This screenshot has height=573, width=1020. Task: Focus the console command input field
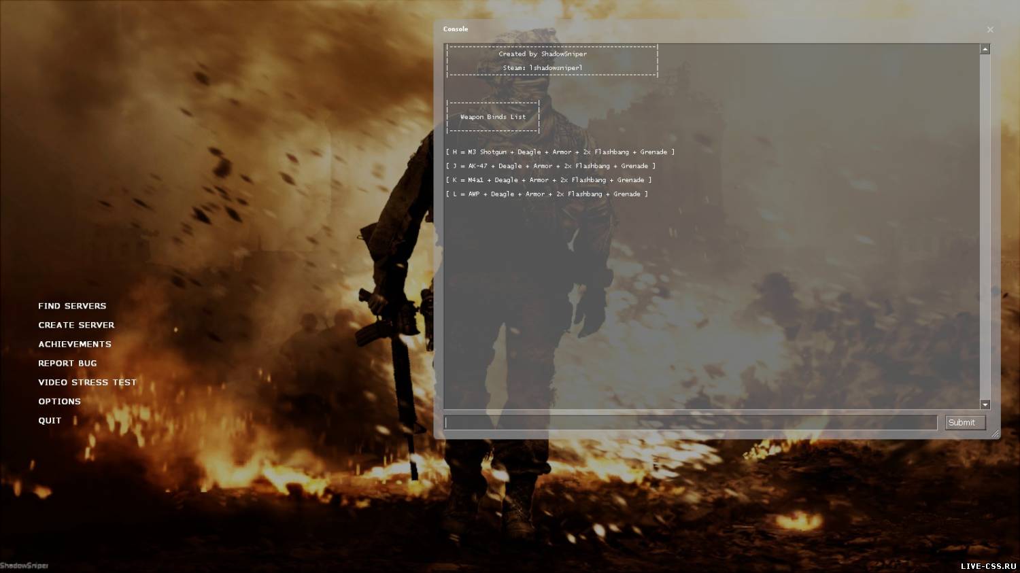pos(690,423)
